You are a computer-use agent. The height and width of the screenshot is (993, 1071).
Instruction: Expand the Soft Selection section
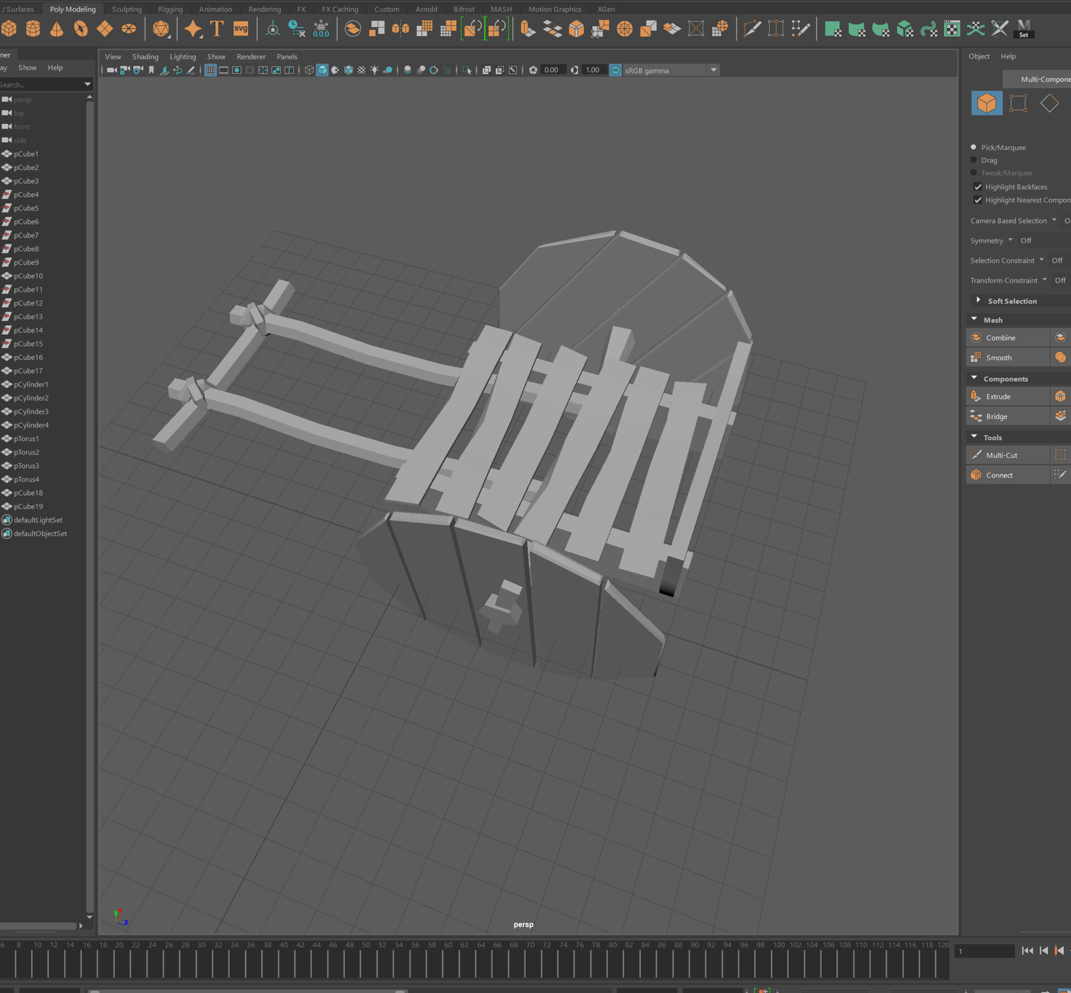pos(978,301)
